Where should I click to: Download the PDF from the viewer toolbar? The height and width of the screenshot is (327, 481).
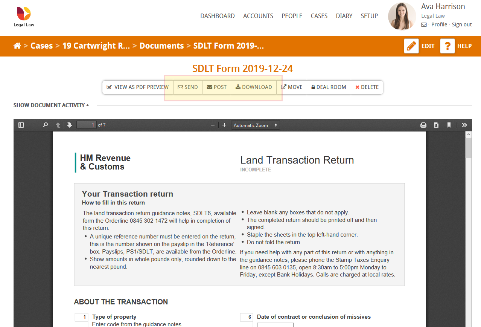436,125
